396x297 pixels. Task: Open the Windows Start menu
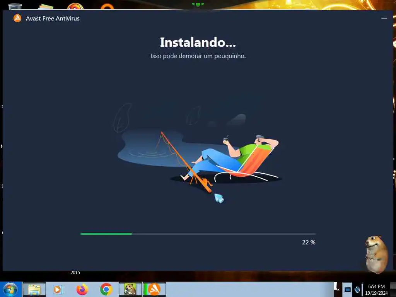pyautogui.click(x=10, y=289)
